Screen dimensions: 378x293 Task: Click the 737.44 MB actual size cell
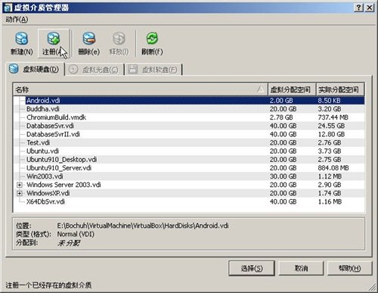pyautogui.click(x=333, y=117)
